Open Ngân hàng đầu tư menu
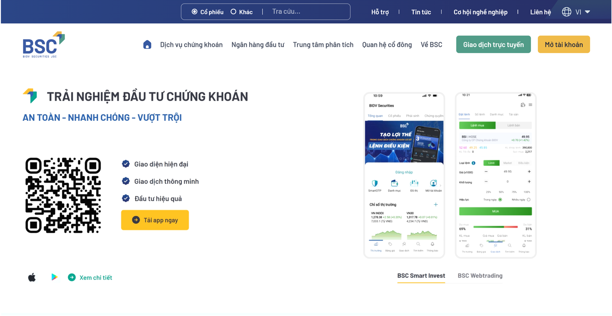The image size is (612, 316). [x=258, y=44]
